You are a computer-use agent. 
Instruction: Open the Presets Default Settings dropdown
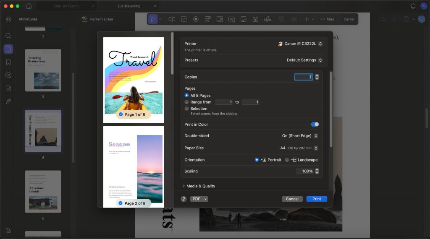tap(304, 60)
